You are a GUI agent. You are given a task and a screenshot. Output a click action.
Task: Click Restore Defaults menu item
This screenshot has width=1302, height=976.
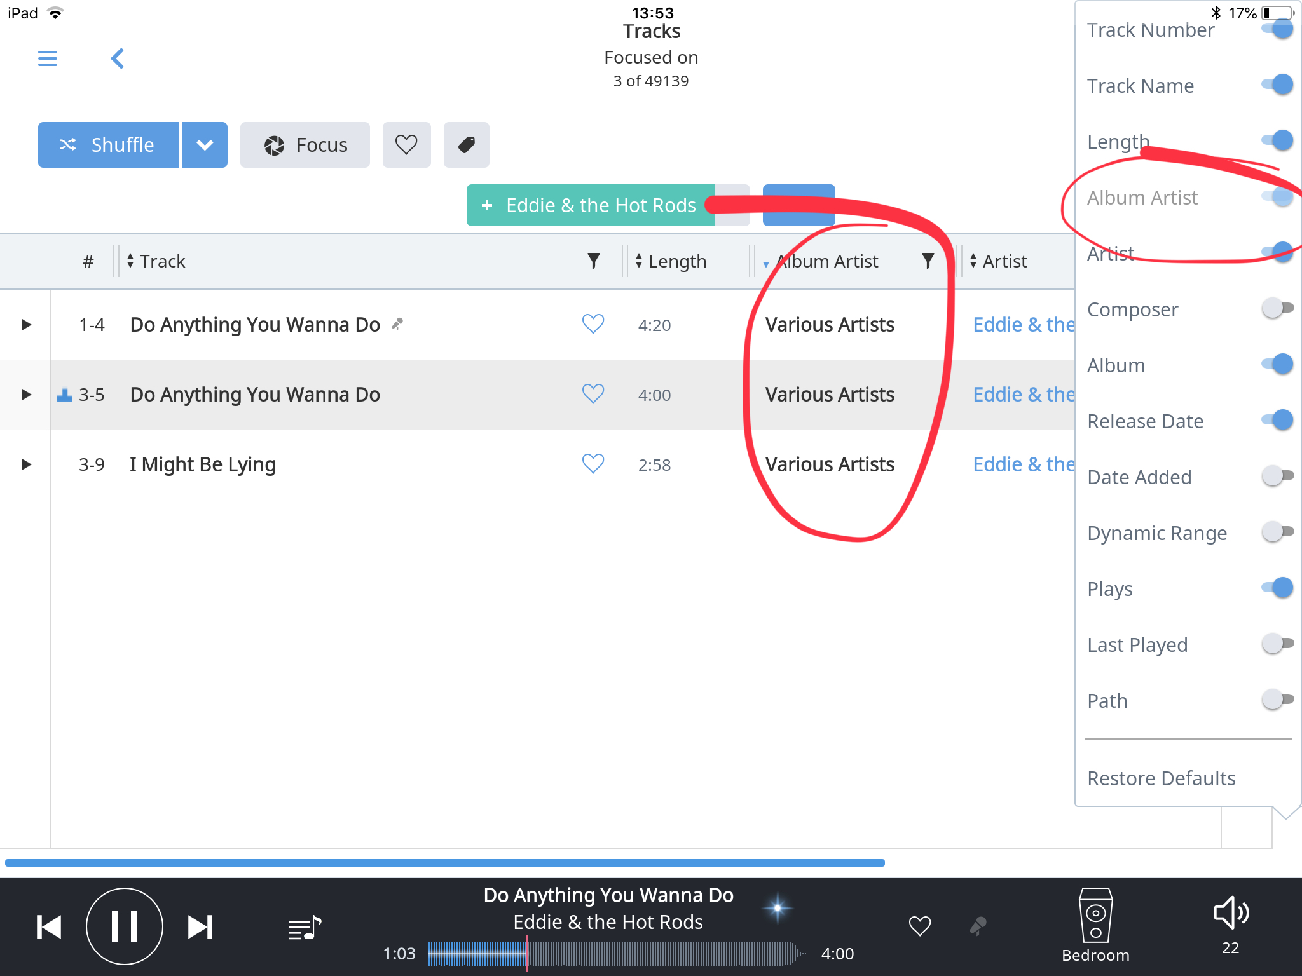tap(1161, 778)
